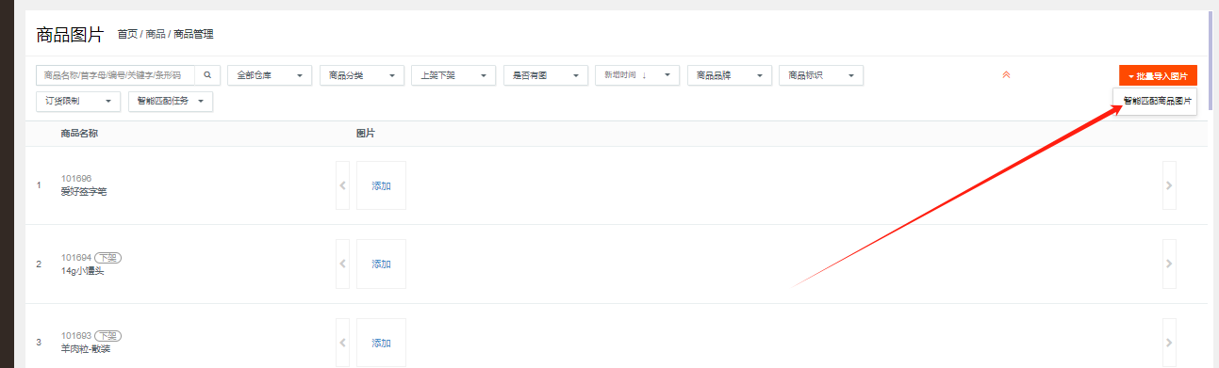This screenshot has width=1219, height=368.
Task: Click left arrow in row 1 image strip
Action: tap(343, 185)
